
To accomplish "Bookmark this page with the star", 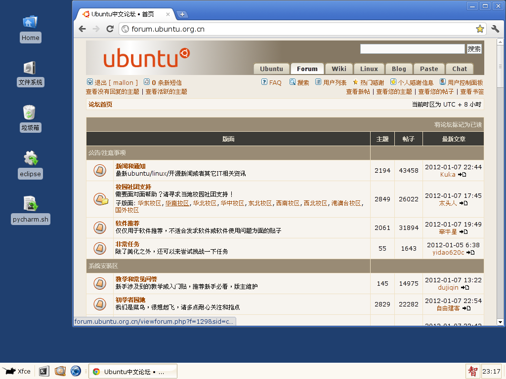I will (480, 29).
